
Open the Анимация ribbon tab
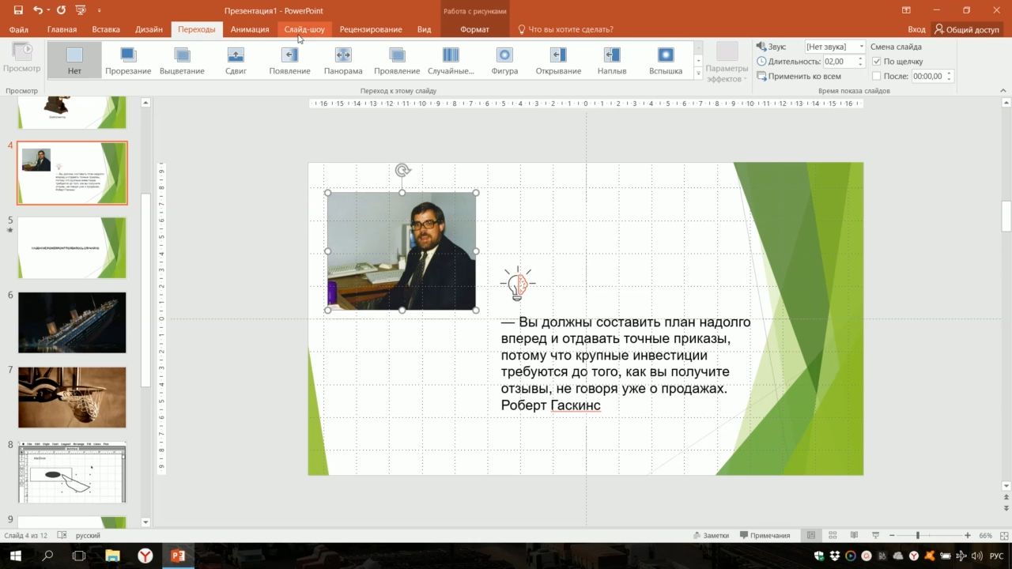point(250,29)
